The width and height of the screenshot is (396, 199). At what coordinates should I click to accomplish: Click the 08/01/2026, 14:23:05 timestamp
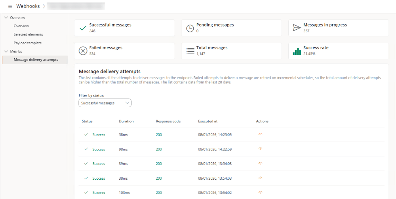215,135
